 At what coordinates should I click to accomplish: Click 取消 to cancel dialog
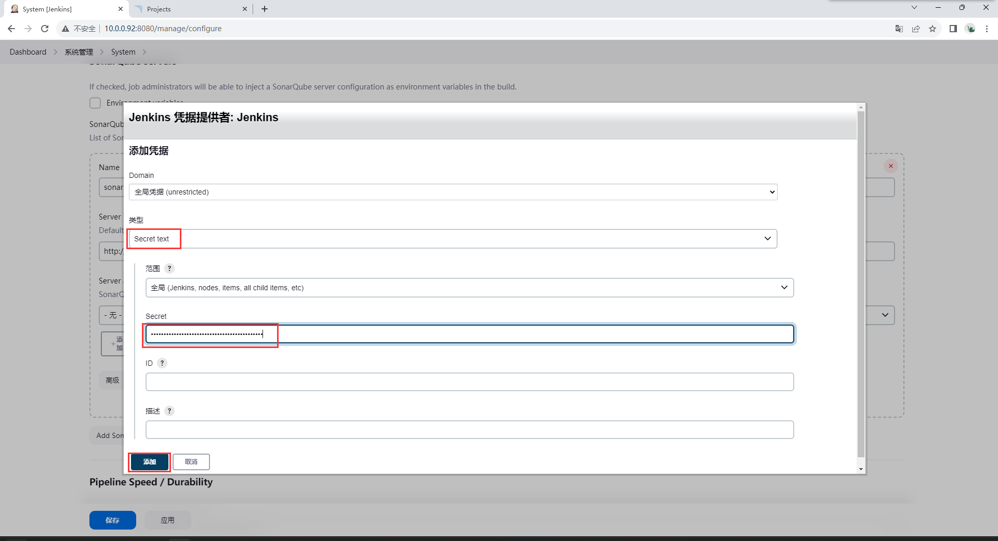tap(191, 462)
